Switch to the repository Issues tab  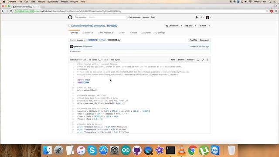87,33
